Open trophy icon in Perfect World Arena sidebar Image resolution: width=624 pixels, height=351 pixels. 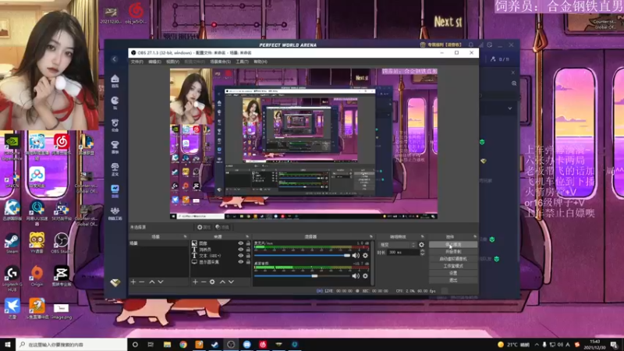pyautogui.click(x=115, y=147)
